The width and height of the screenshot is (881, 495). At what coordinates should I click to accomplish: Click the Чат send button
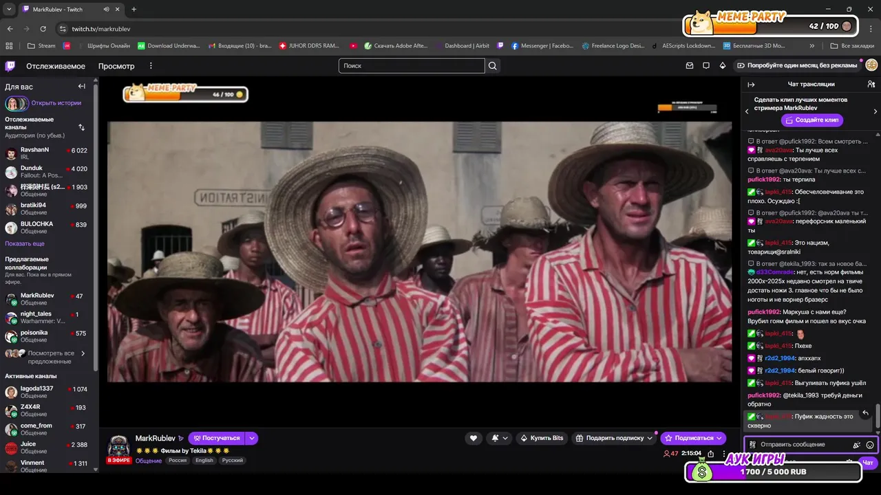pyautogui.click(x=868, y=463)
